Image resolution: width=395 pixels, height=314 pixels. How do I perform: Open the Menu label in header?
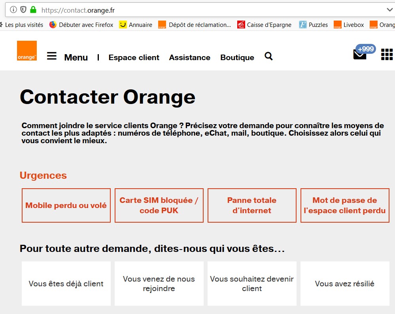point(76,57)
